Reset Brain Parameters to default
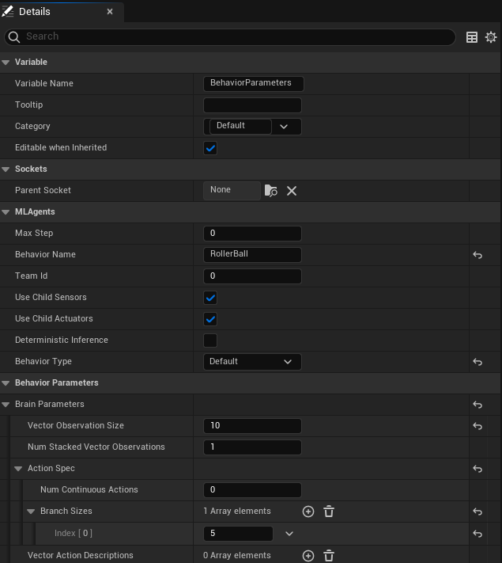502x563 pixels. (477, 405)
